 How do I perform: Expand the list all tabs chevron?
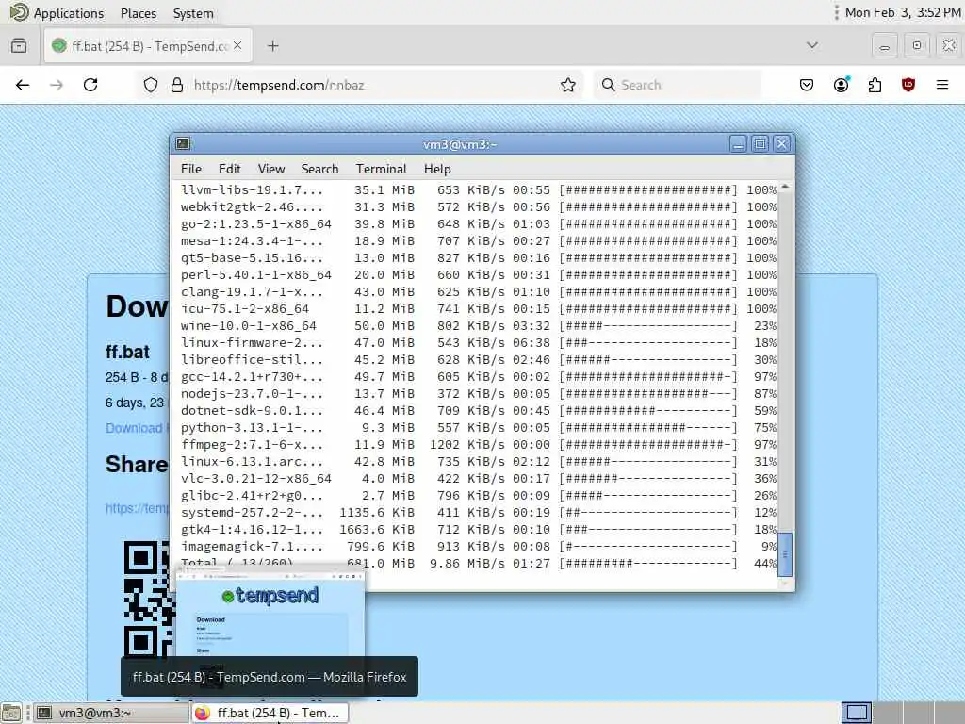click(x=812, y=45)
